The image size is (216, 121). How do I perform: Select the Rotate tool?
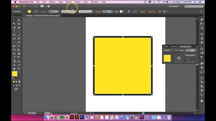pos(14,42)
